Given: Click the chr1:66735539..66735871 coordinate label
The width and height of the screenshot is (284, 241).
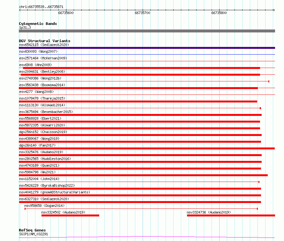Looking at the screenshot, I should [41, 7].
